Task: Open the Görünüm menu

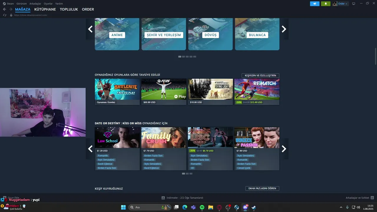Action: pos(22,4)
